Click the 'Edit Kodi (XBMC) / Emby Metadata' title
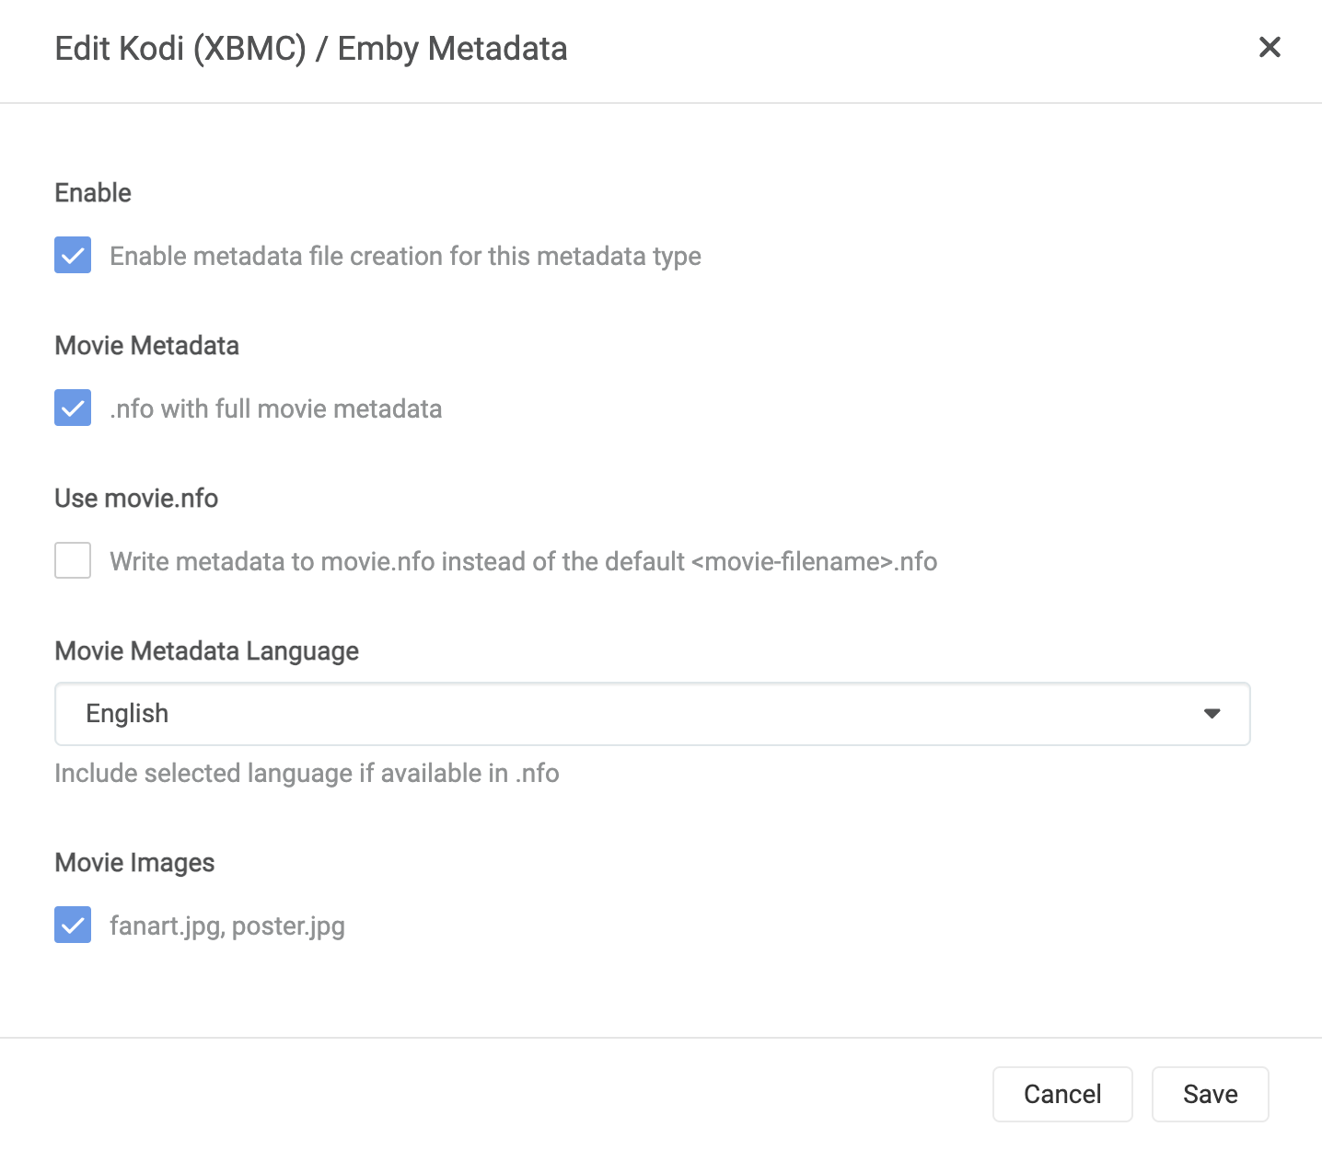This screenshot has height=1150, width=1322. [310, 49]
